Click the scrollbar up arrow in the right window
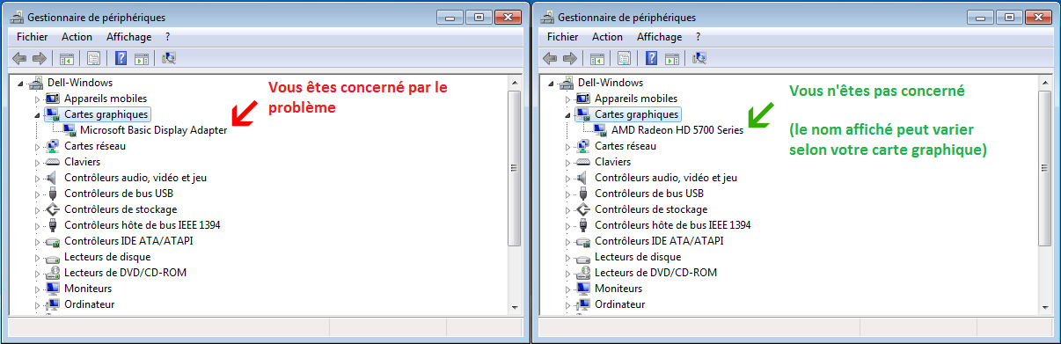 pos(1045,84)
